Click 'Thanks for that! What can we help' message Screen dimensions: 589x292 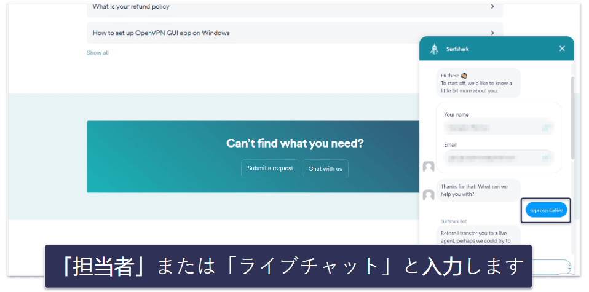coord(478,190)
